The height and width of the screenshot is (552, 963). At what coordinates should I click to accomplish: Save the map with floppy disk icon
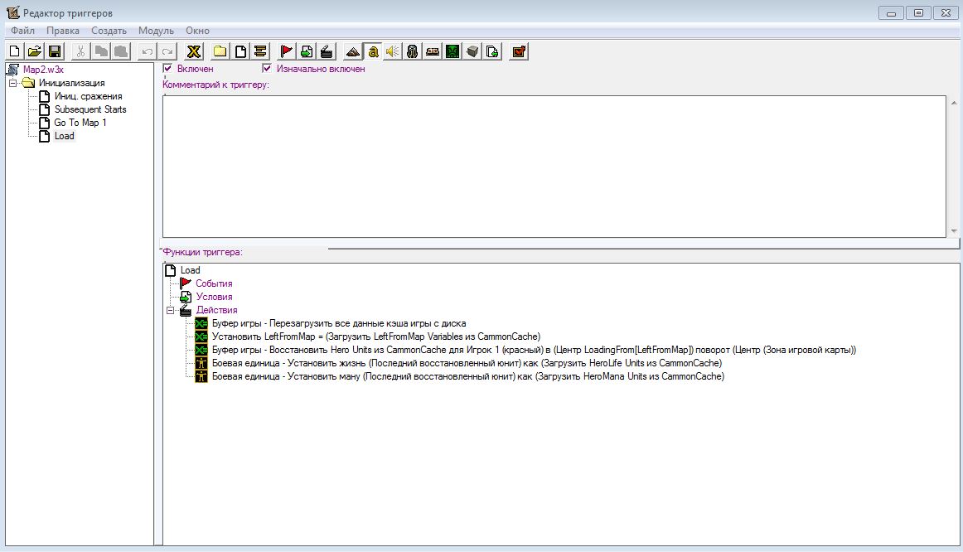pyautogui.click(x=55, y=51)
